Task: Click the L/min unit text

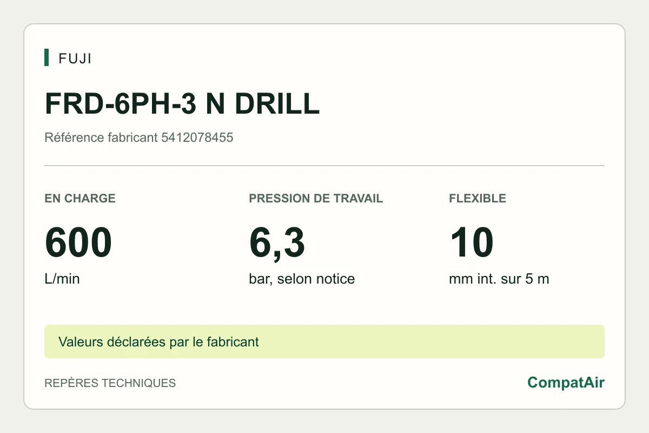Action: [62, 279]
